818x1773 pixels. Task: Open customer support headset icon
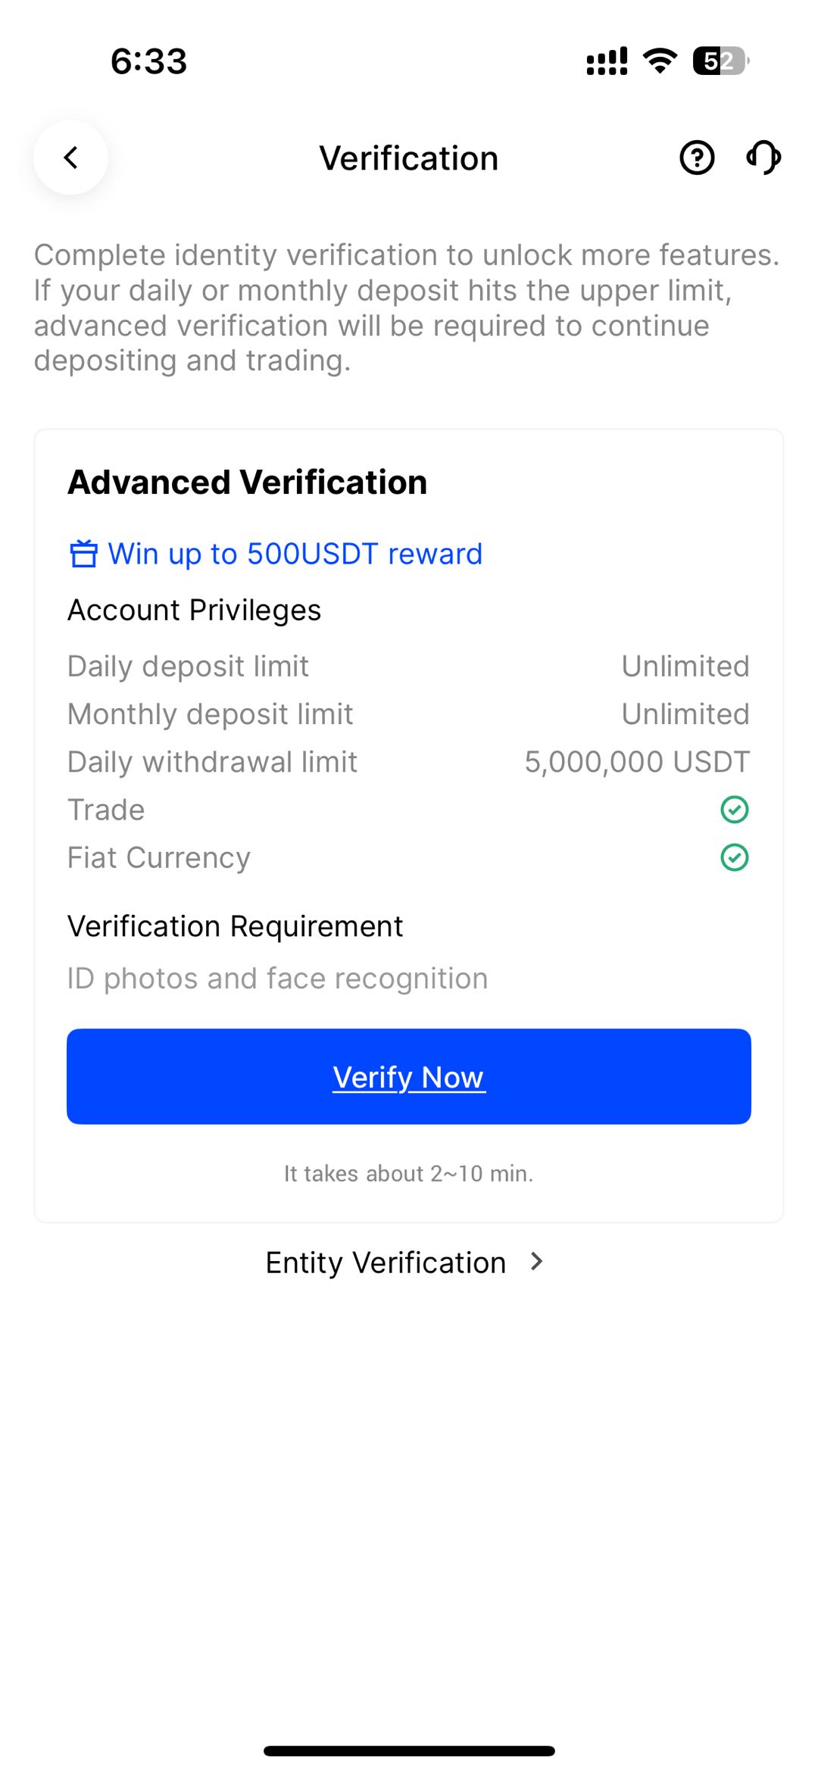[x=763, y=158]
